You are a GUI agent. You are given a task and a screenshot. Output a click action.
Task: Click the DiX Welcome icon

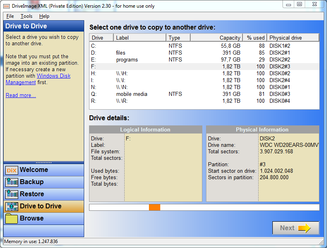tap(11, 170)
